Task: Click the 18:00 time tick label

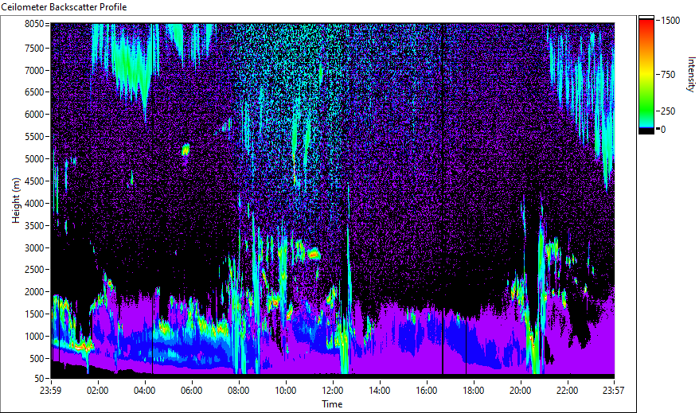Action: [x=474, y=391]
